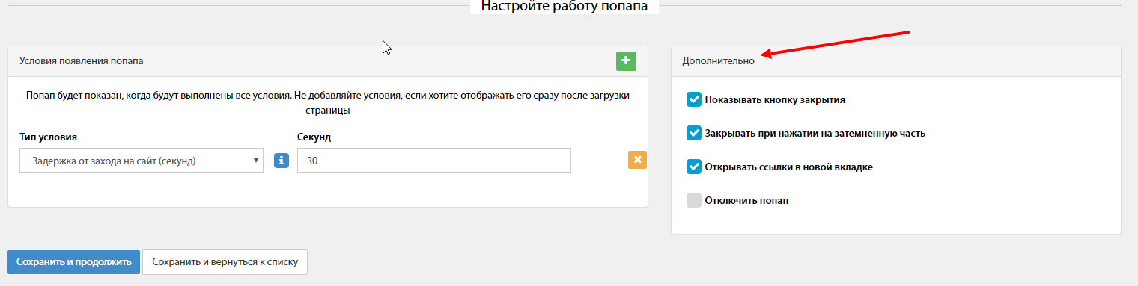Open the 'Задержка от захода на сайт' dropdown
The image size is (1138, 286).
142,161
